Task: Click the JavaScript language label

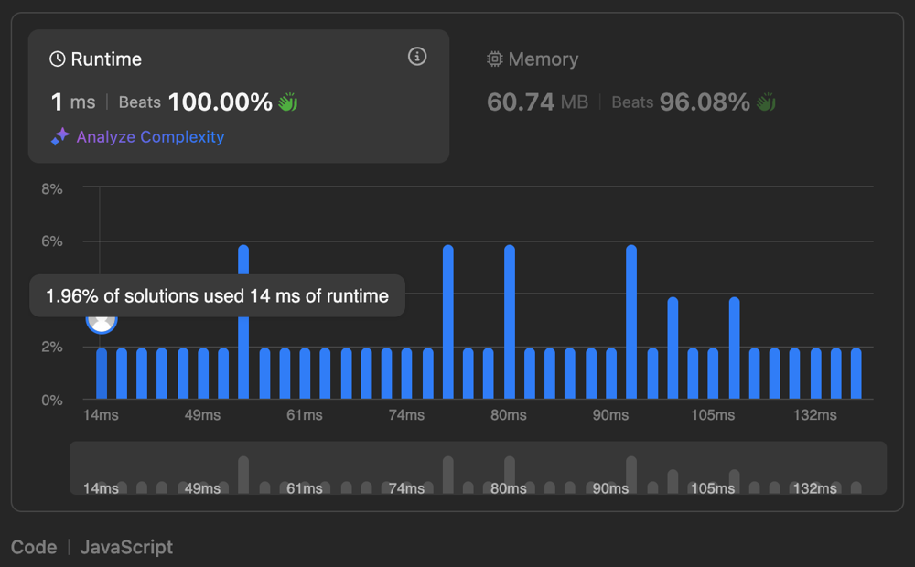Action: 126,548
